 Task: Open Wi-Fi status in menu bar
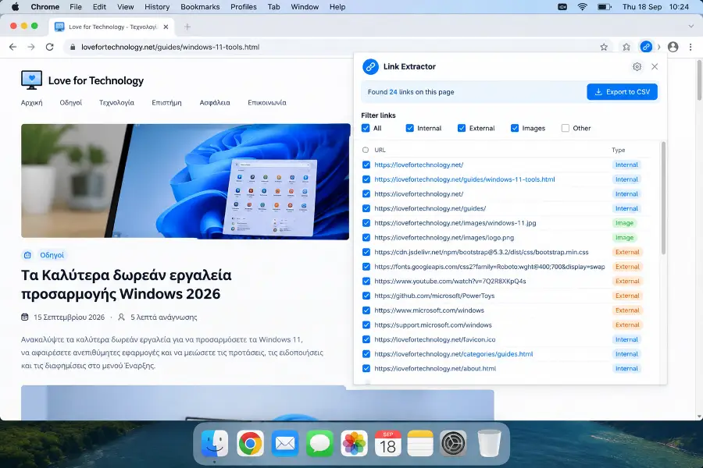[583, 7]
